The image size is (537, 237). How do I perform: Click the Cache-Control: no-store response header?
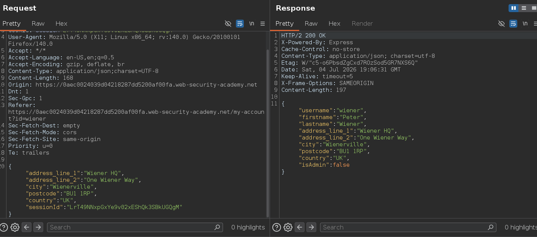click(x=320, y=49)
